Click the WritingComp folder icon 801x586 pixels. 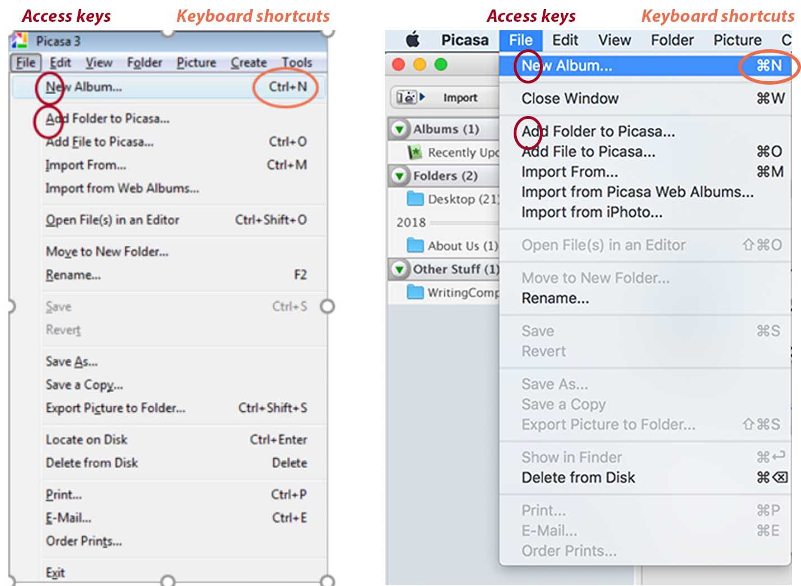(x=415, y=292)
